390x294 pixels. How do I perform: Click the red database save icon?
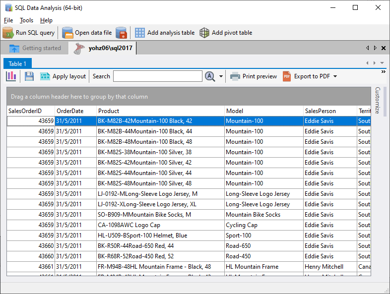[x=122, y=33]
